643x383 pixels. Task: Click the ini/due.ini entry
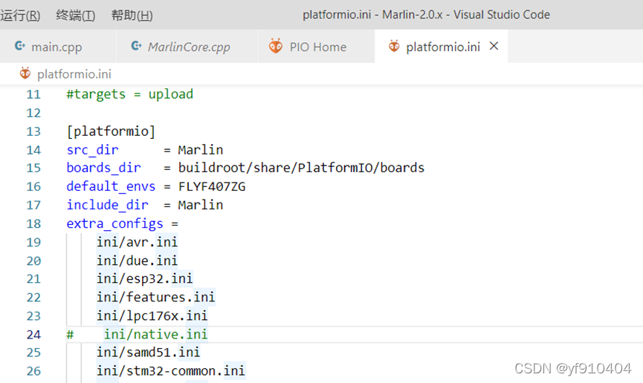(x=137, y=261)
